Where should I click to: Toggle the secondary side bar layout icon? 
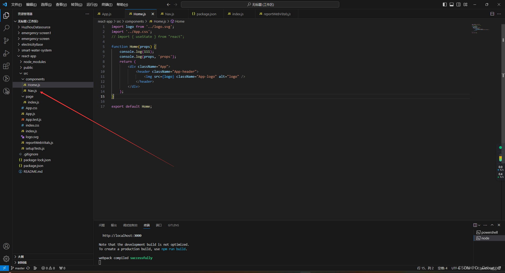click(458, 4)
